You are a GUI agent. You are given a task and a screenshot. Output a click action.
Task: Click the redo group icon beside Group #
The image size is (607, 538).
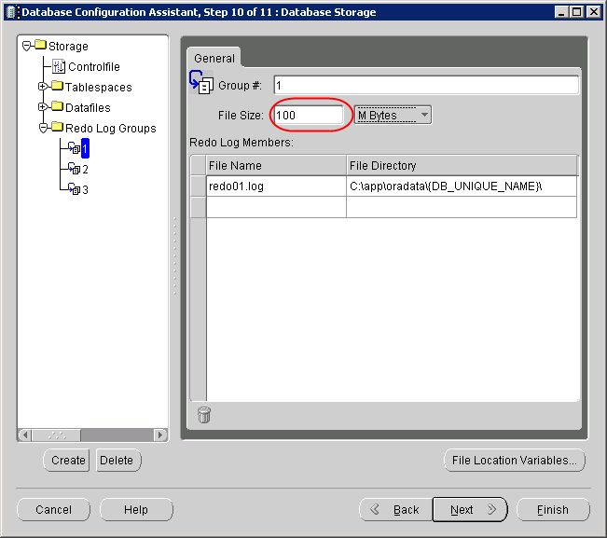tap(200, 82)
